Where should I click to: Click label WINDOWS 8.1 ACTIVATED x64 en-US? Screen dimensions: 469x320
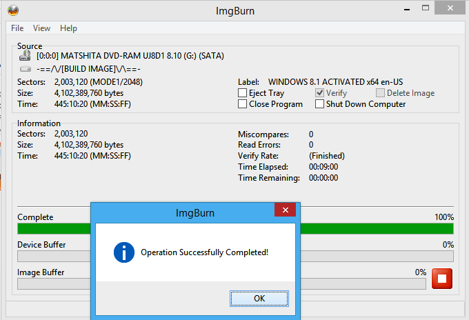coord(336,82)
